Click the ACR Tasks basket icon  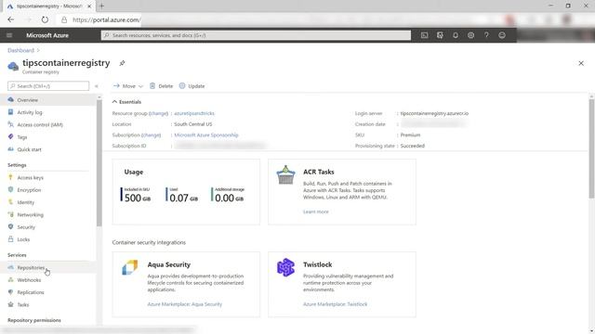[285, 175]
